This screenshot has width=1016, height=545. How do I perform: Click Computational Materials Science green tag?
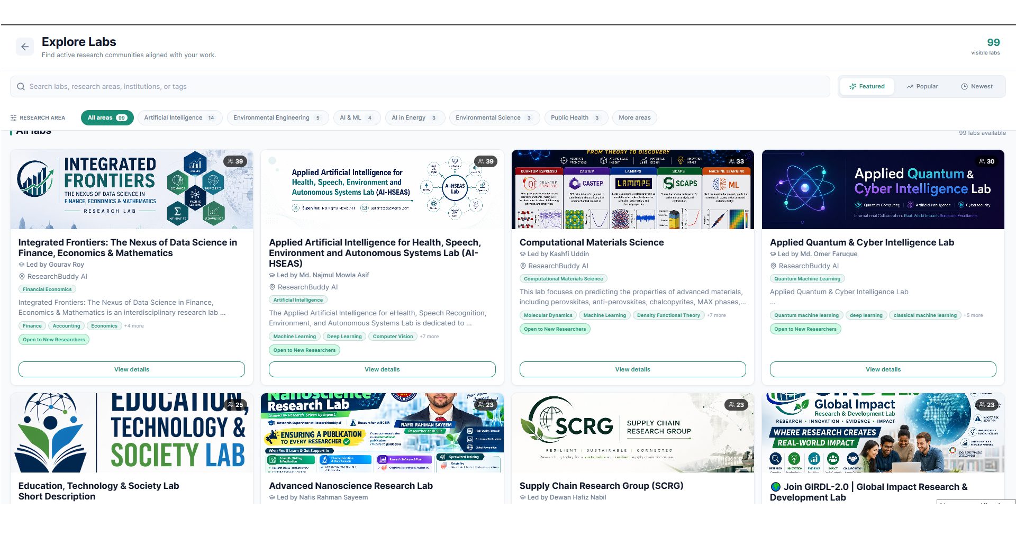click(x=564, y=279)
